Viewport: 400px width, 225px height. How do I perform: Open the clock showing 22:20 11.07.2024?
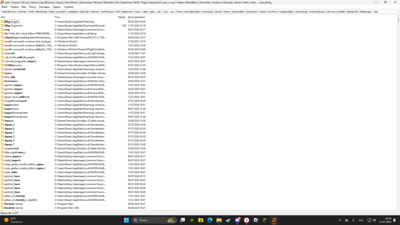[x=385, y=220]
